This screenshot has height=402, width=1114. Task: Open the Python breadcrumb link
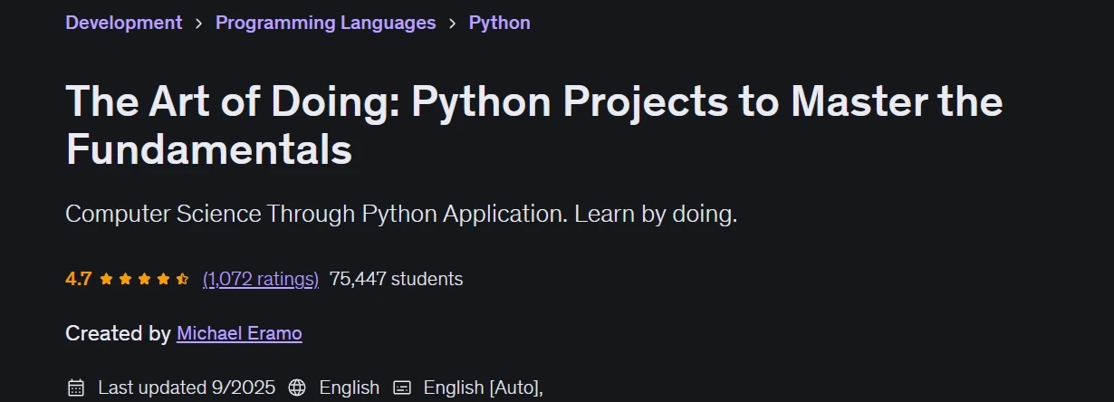(499, 23)
